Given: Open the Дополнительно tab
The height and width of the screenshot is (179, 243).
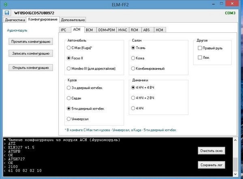Looking at the screenshot, I should point(72,20).
